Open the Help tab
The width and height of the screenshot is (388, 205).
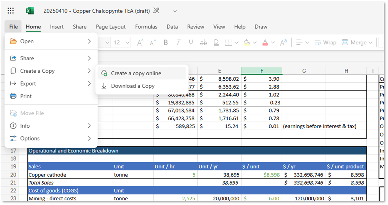point(240,27)
